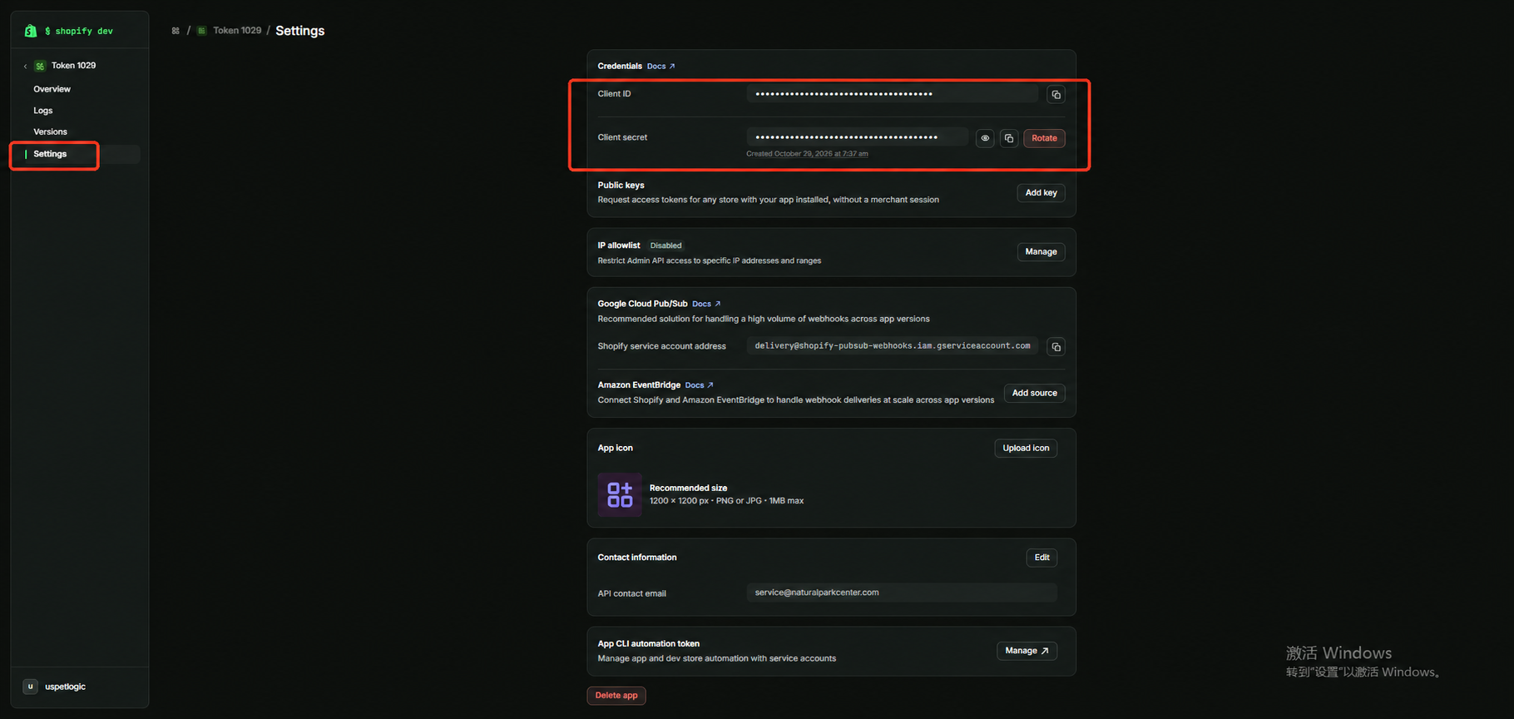Edit the contact information
1514x719 pixels.
coord(1041,558)
